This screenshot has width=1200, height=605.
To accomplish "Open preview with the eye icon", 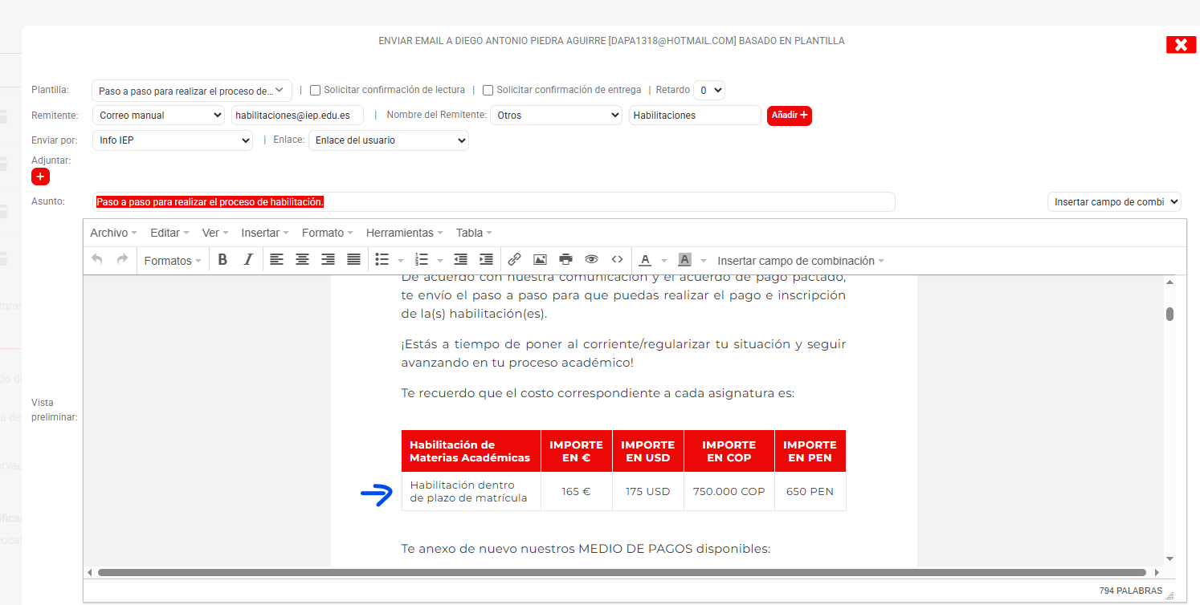I will tap(591, 260).
